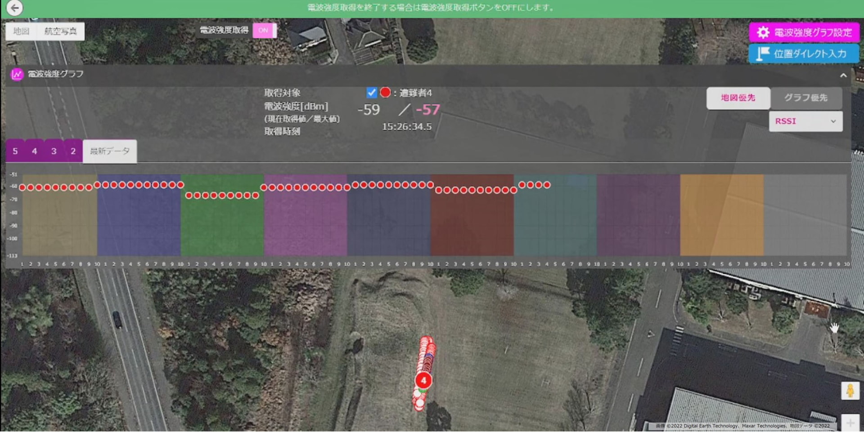The image size is (864, 432).
Task: Open graph history tab 2
Action: pos(73,151)
